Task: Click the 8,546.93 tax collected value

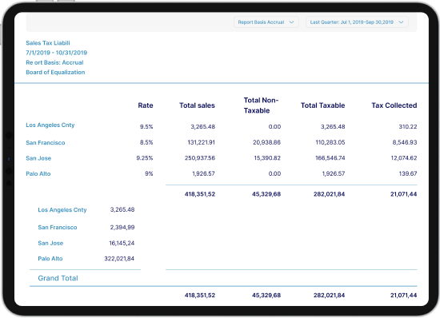Action: click(405, 142)
